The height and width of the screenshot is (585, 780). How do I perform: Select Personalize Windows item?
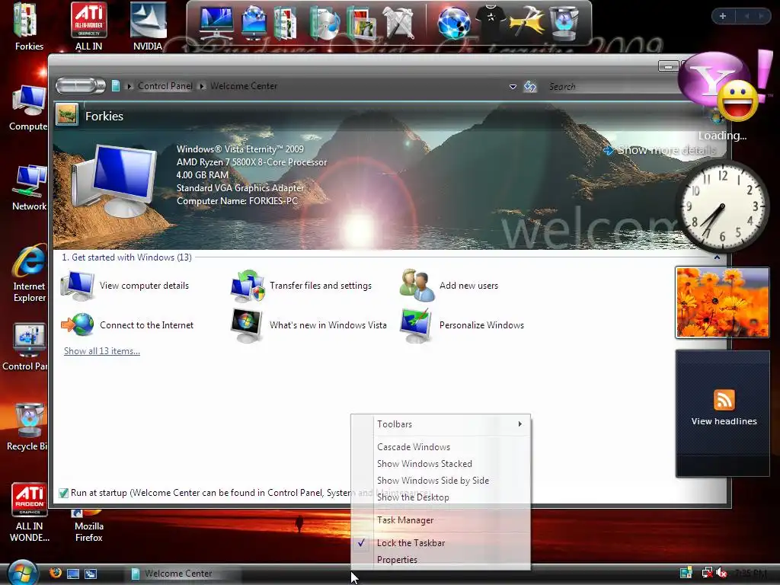point(462,325)
